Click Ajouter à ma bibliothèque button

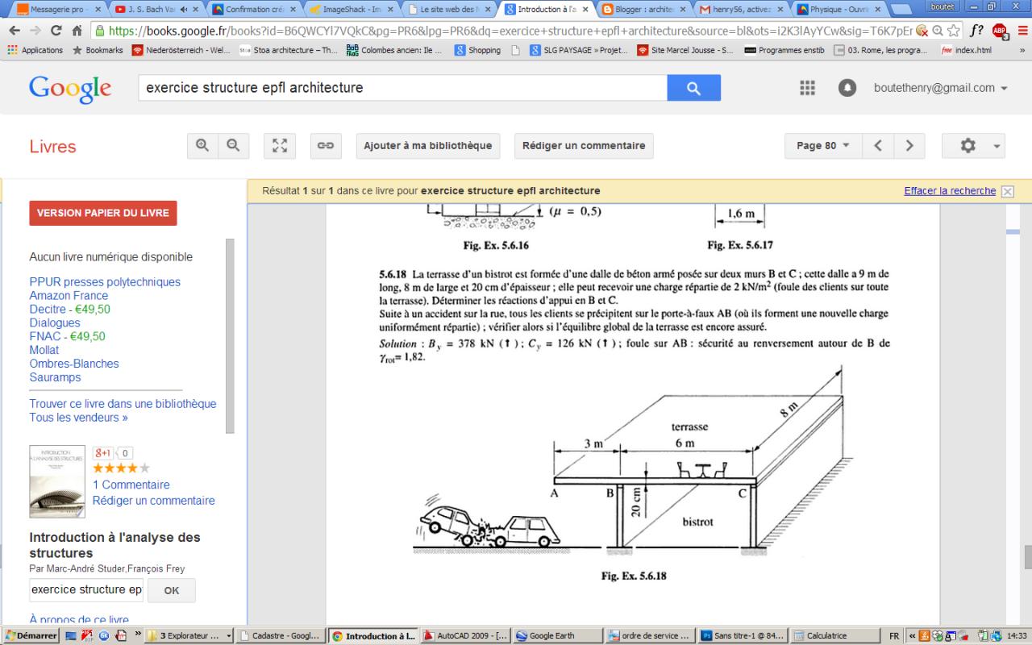(x=428, y=146)
